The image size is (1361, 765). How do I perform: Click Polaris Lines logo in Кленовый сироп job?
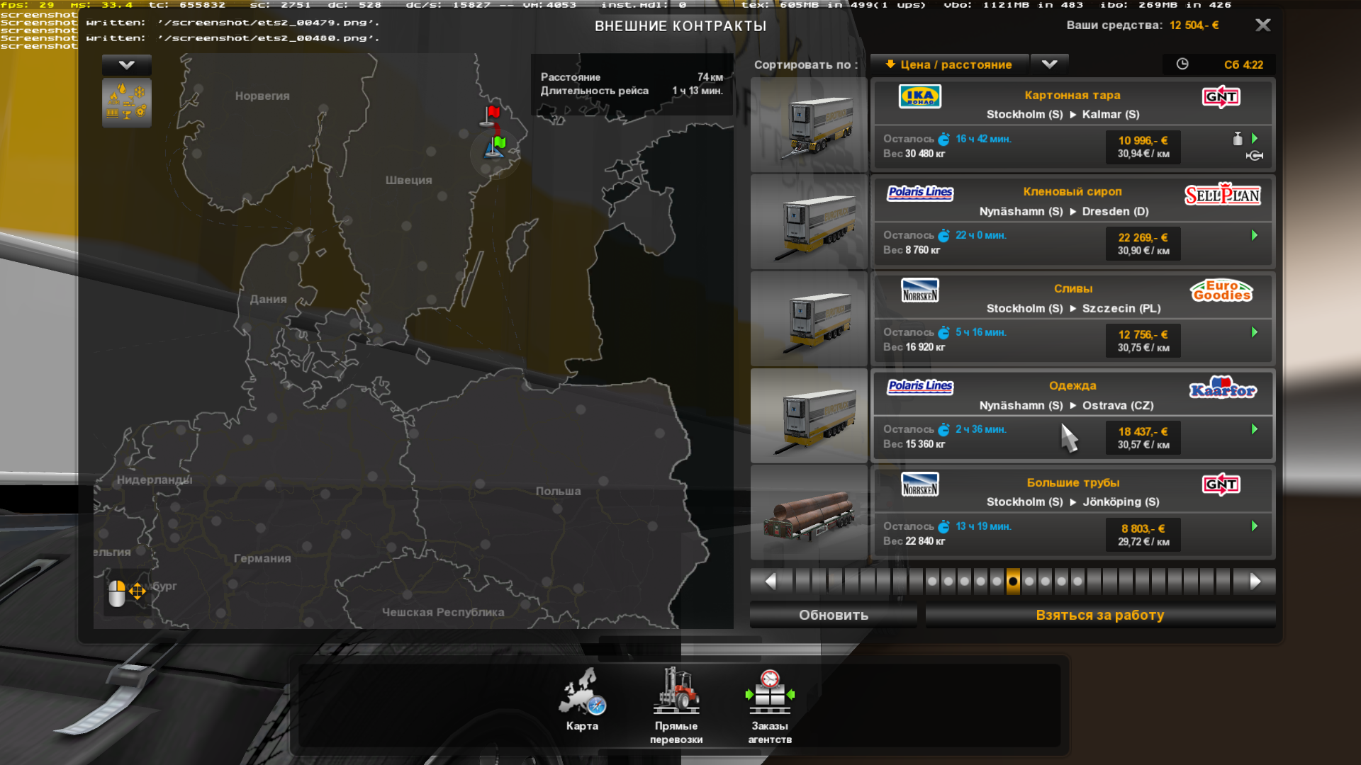[920, 193]
